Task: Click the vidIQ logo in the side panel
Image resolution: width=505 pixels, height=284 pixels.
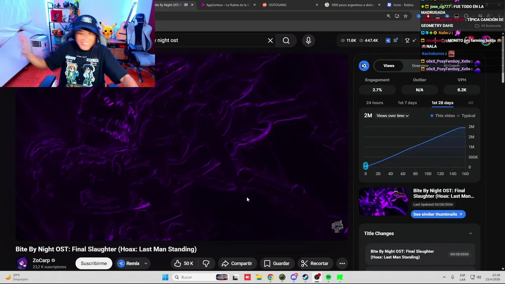Action: click(364, 66)
